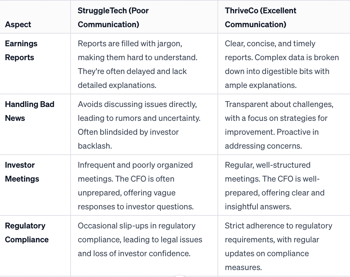Click ThriveCo's 'Strict adherence' compliance cell
Viewport: 350px width, 277px height.
point(278,246)
